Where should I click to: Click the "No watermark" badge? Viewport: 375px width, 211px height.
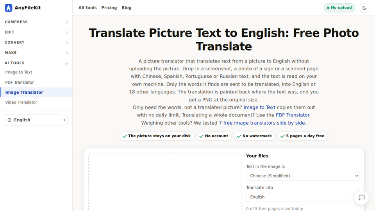[255, 136]
